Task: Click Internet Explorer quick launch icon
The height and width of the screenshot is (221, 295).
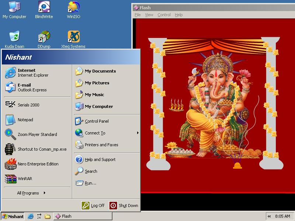Action: click(31, 216)
